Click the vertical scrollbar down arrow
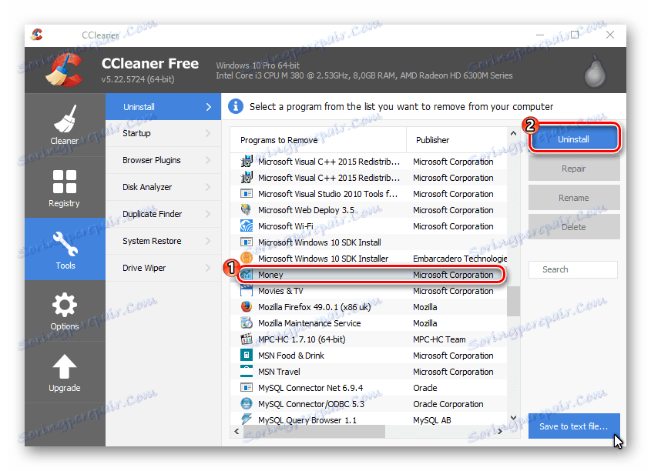651x471 pixels. coord(513,418)
